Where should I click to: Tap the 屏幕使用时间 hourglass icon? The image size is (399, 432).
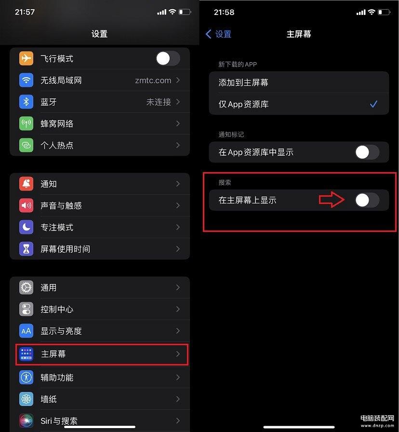coord(26,249)
